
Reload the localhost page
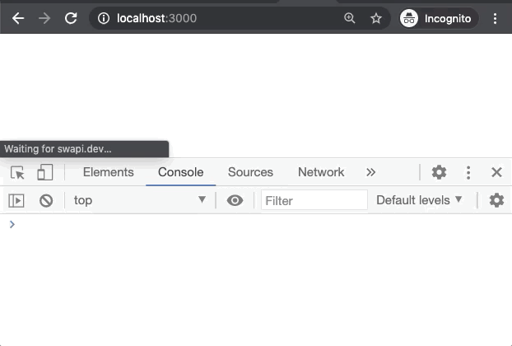coord(71,17)
